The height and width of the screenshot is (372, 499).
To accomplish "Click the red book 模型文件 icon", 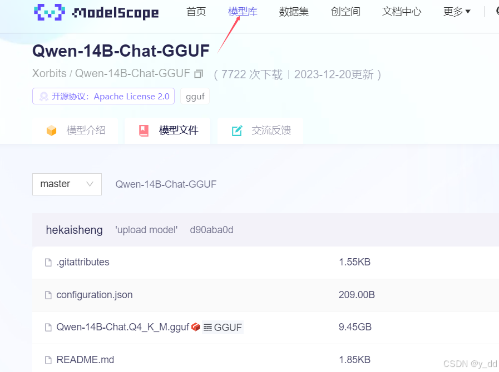I will [144, 130].
